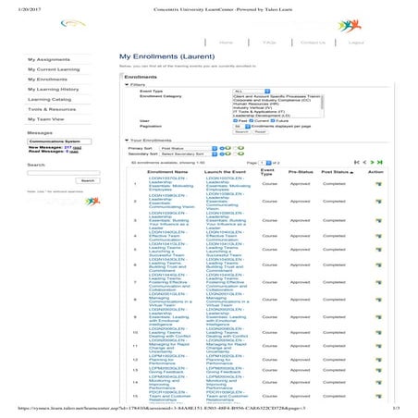Jump to the last enrollments page
The height and width of the screenshot is (418, 418).
point(380,162)
